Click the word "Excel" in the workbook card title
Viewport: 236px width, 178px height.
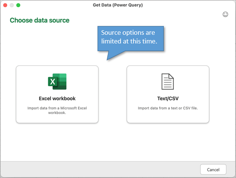(45, 99)
